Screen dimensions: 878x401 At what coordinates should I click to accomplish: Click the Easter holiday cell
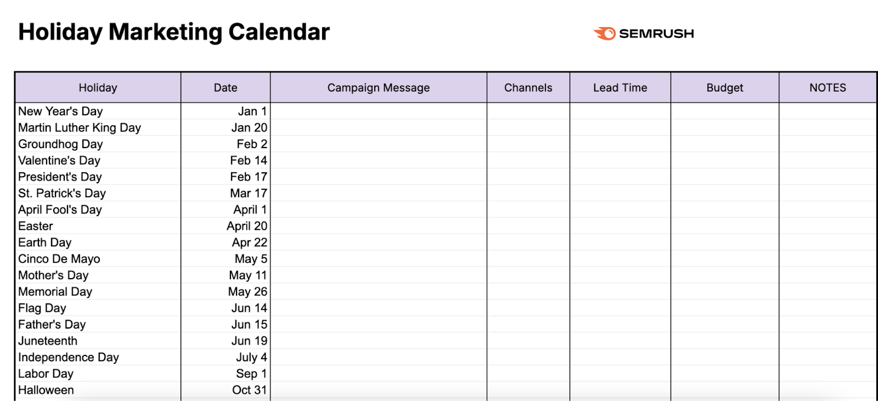pyautogui.click(x=36, y=226)
